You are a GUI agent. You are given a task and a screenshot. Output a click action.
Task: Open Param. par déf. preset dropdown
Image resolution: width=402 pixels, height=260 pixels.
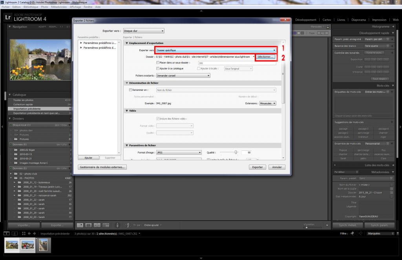point(376,39)
